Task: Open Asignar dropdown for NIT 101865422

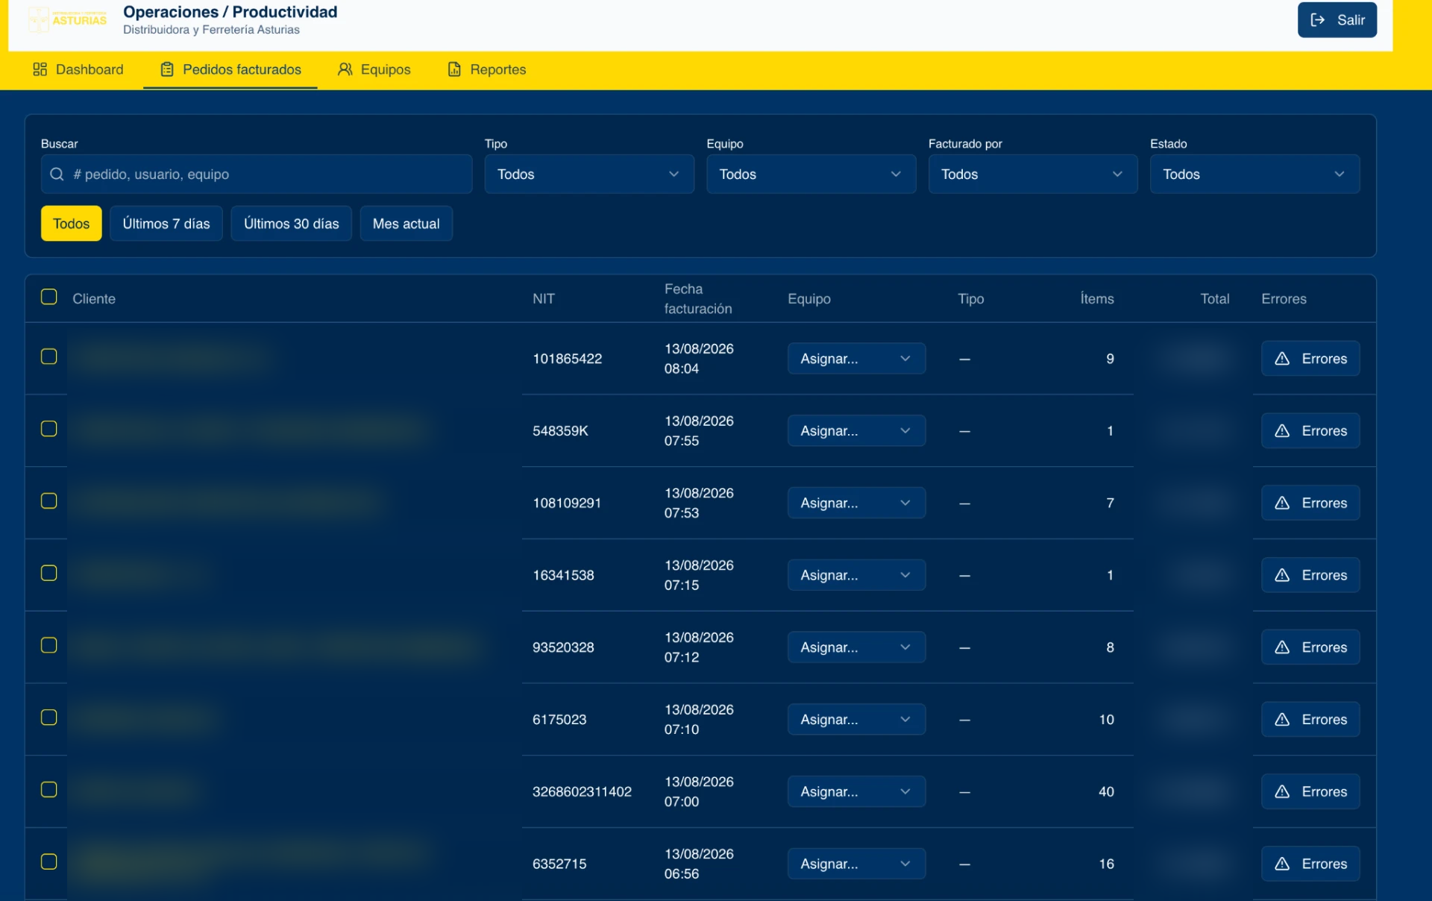Action: pos(856,359)
